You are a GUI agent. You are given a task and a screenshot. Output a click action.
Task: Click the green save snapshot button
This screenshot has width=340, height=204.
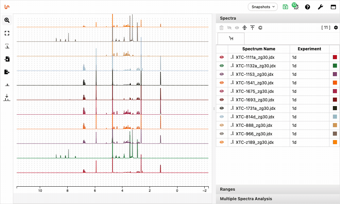tap(285, 7)
